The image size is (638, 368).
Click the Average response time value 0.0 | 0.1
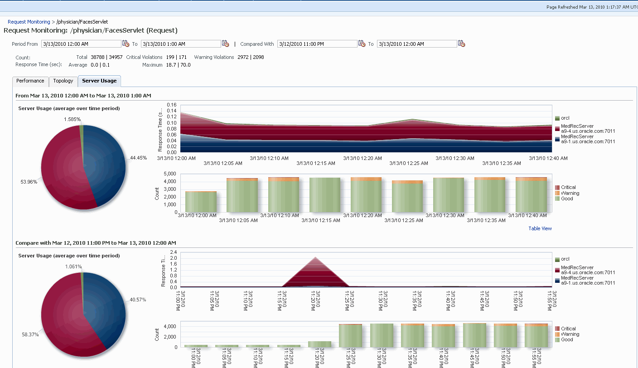tap(100, 65)
